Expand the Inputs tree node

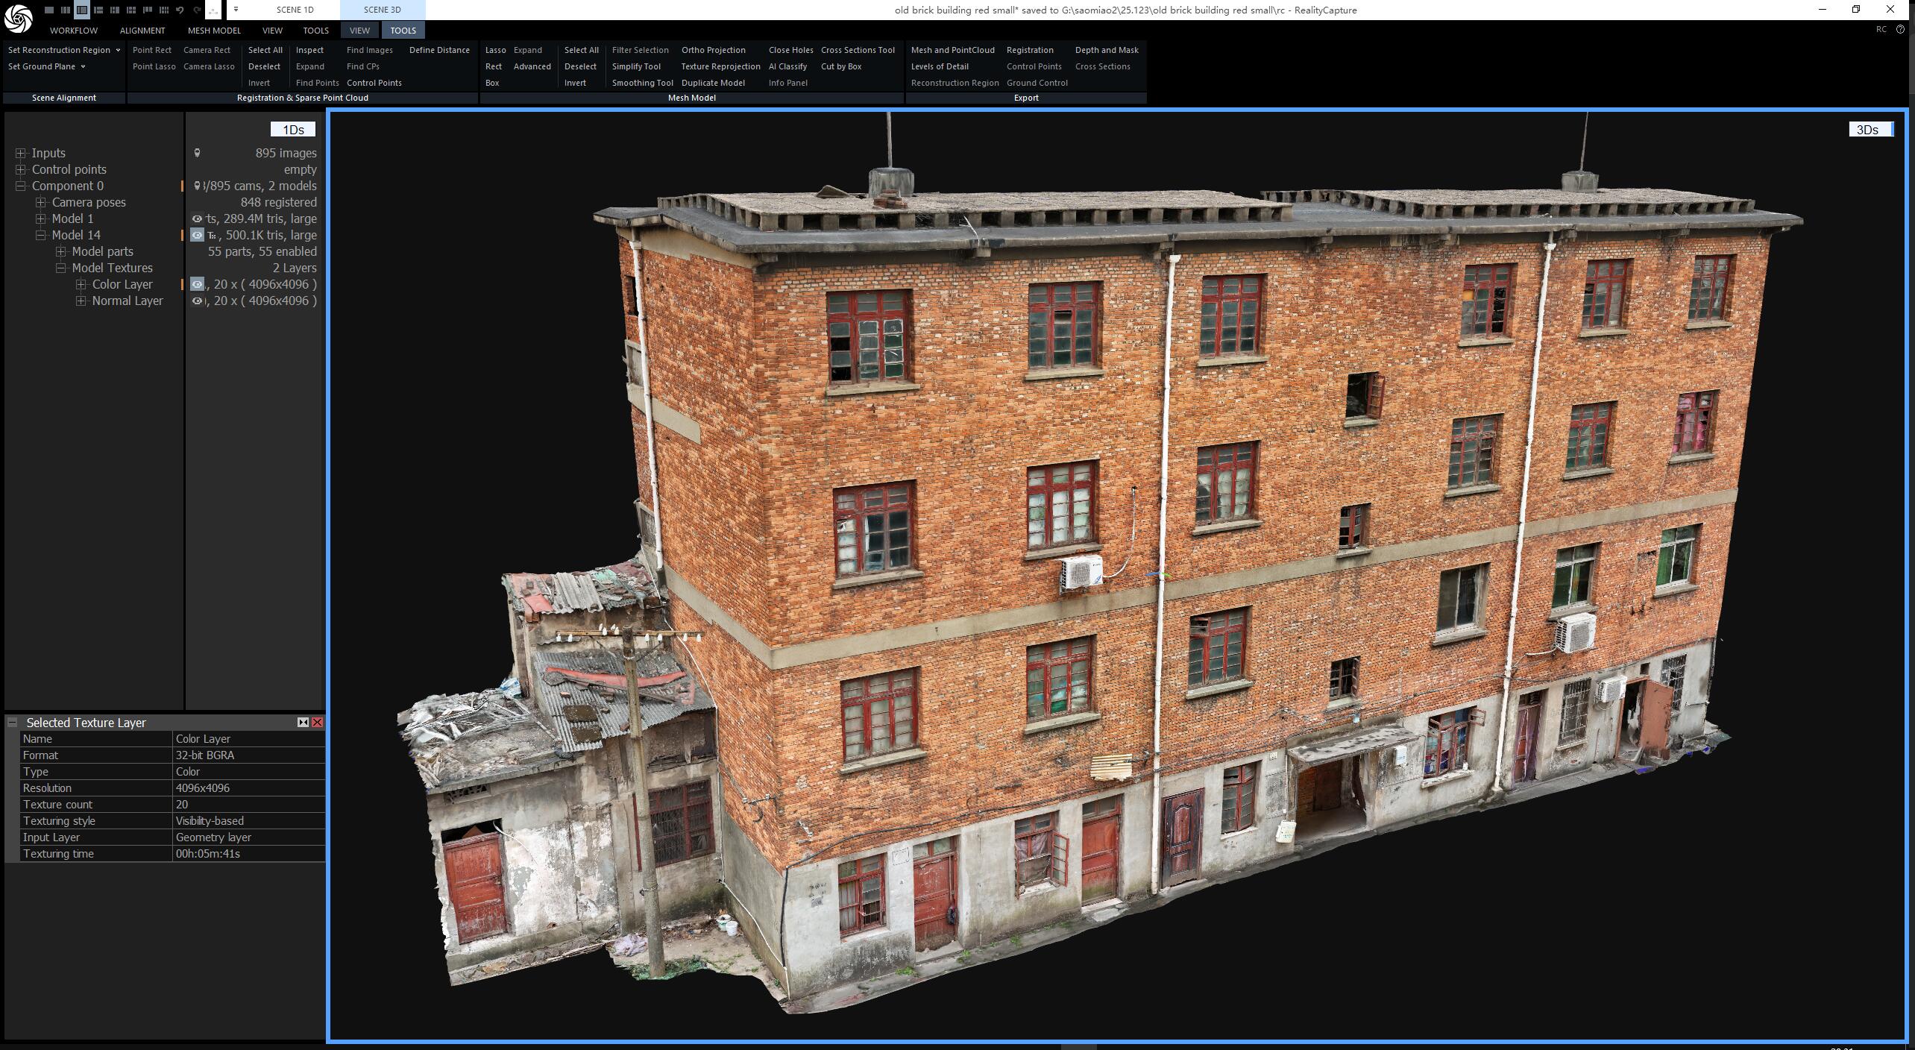(x=21, y=153)
